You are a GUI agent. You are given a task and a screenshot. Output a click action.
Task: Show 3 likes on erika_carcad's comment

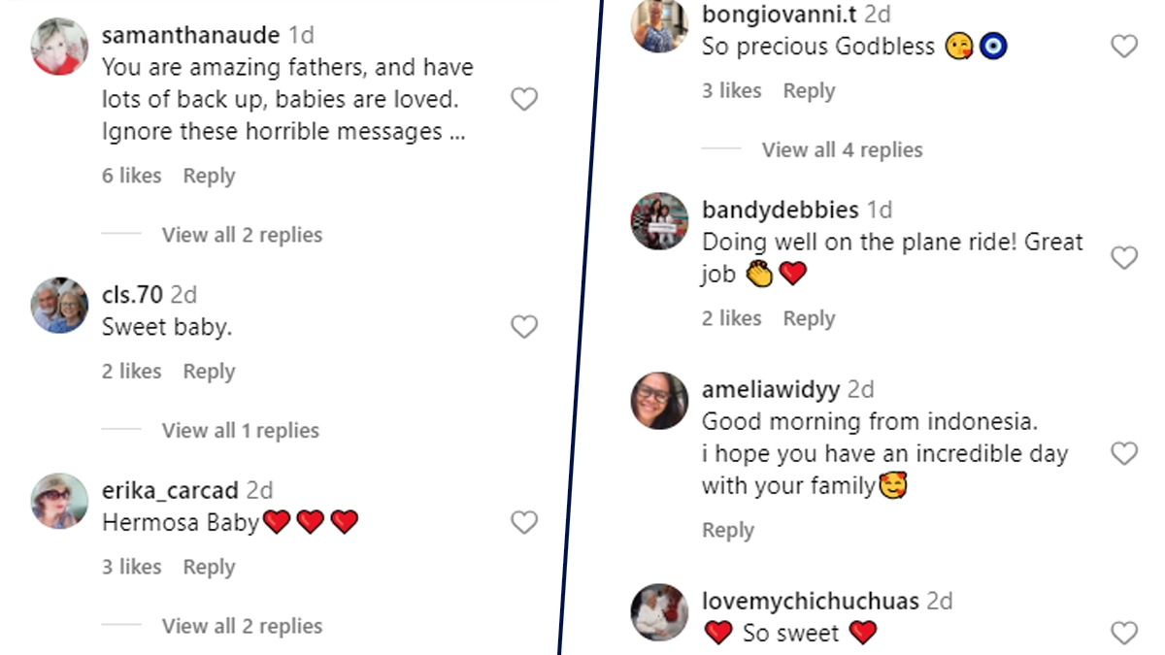pyautogui.click(x=131, y=568)
